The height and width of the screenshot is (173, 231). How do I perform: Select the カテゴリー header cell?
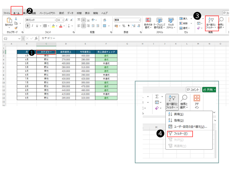point(46,52)
